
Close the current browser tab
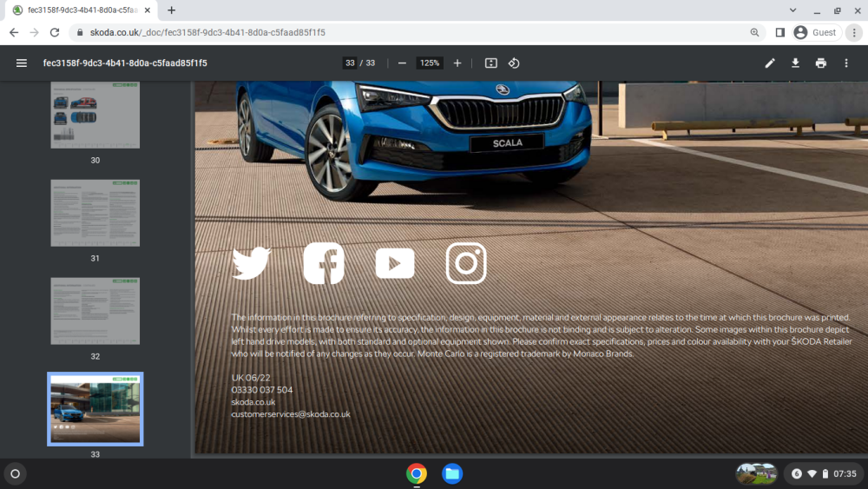pyautogui.click(x=148, y=10)
